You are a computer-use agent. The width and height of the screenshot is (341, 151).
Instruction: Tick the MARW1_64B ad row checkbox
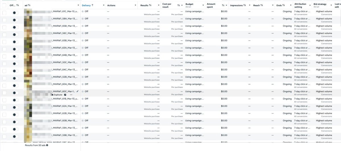4,56
